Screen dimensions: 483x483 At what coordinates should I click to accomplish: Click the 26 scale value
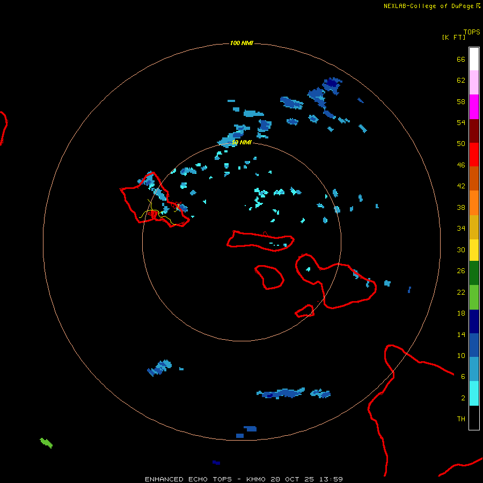click(461, 271)
